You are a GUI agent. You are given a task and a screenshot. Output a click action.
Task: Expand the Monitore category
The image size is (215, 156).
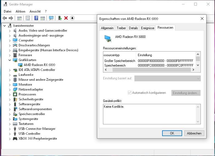pyautogui.click(x=10, y=85)
